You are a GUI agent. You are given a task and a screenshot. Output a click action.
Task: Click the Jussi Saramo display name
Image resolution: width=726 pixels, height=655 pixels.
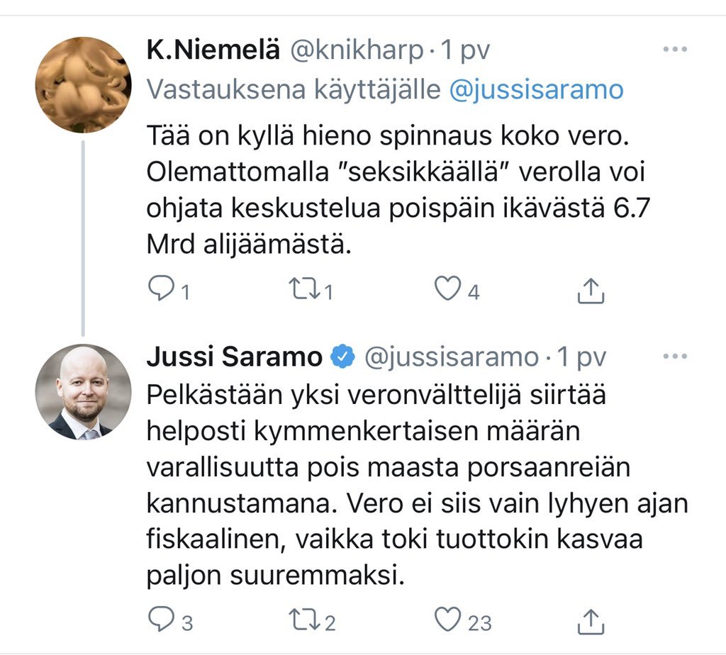point(234,357)
